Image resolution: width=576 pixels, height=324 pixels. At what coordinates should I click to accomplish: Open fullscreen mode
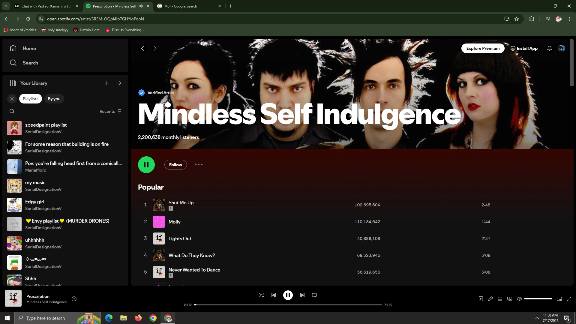(x=569, y=299)
